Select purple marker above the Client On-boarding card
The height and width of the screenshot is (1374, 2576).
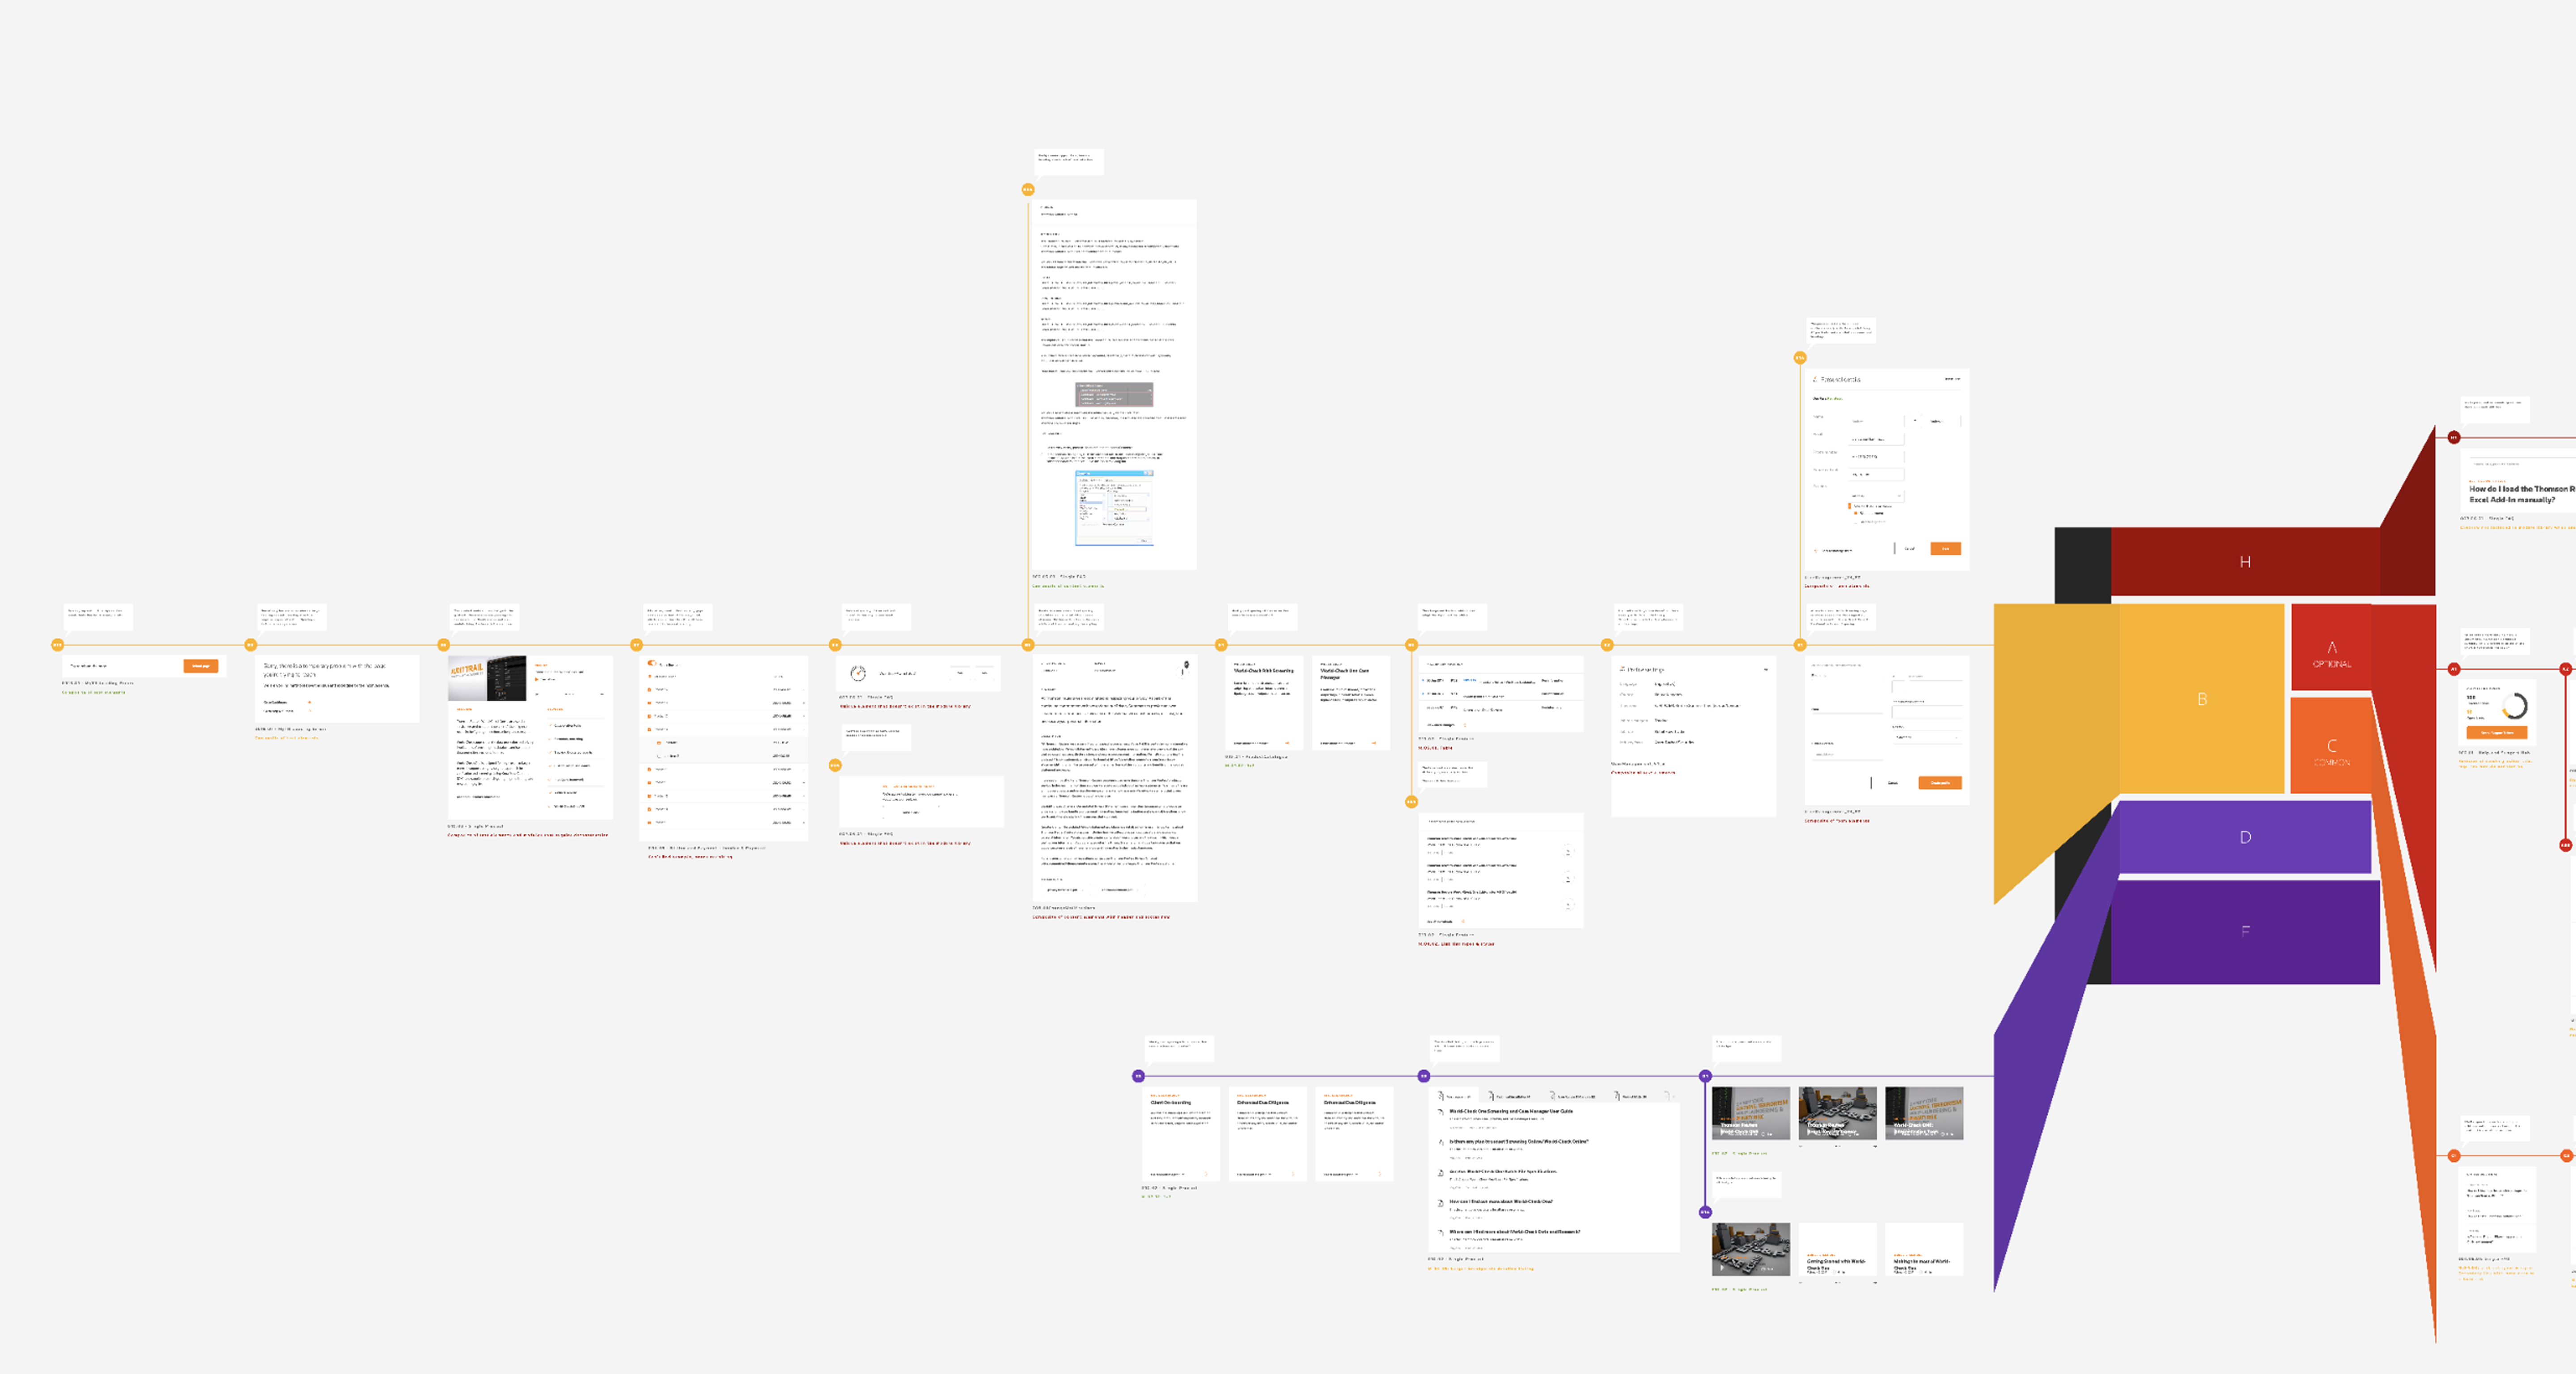click(1138, 1076)
